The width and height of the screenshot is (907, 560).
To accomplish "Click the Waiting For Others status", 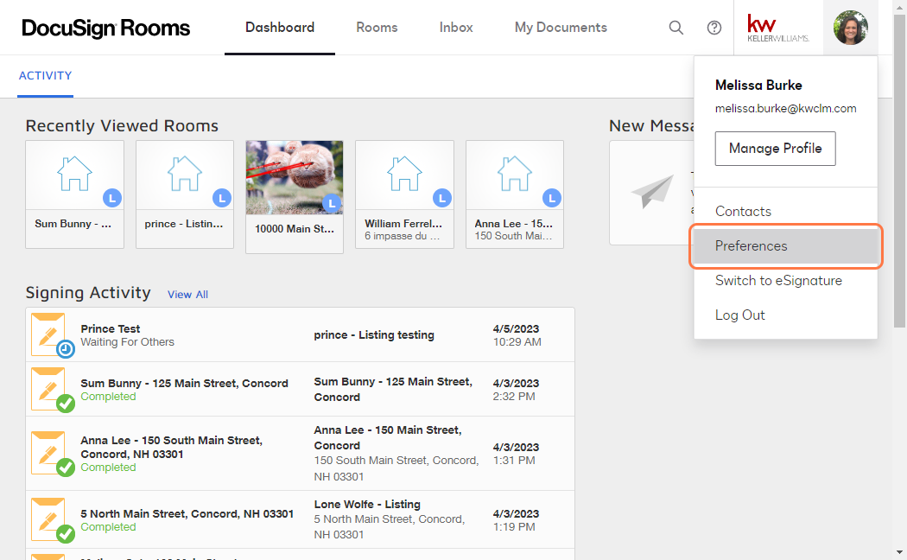I will [x=127, y=342].
